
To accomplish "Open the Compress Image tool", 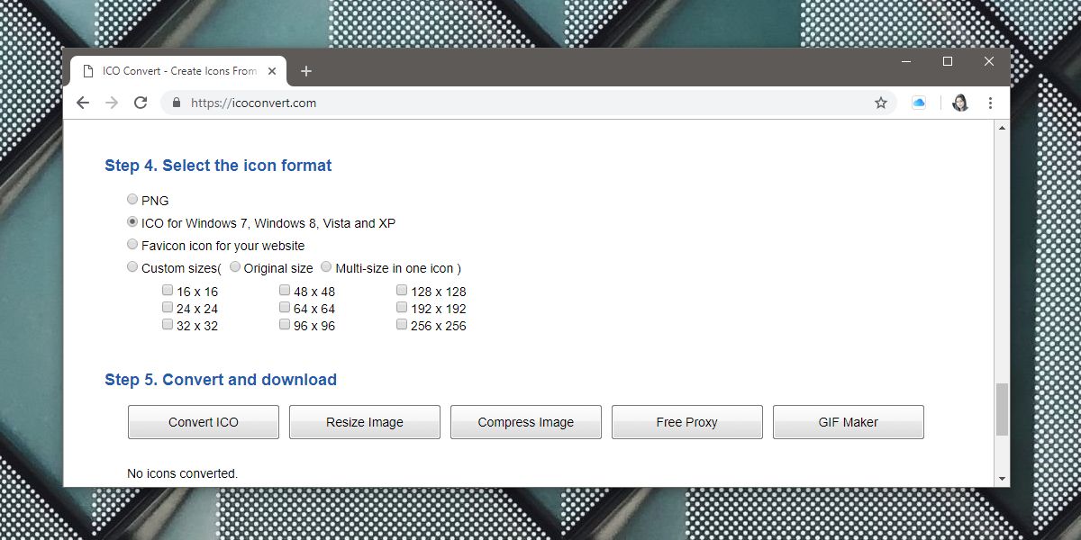I will tap(525, 421).
